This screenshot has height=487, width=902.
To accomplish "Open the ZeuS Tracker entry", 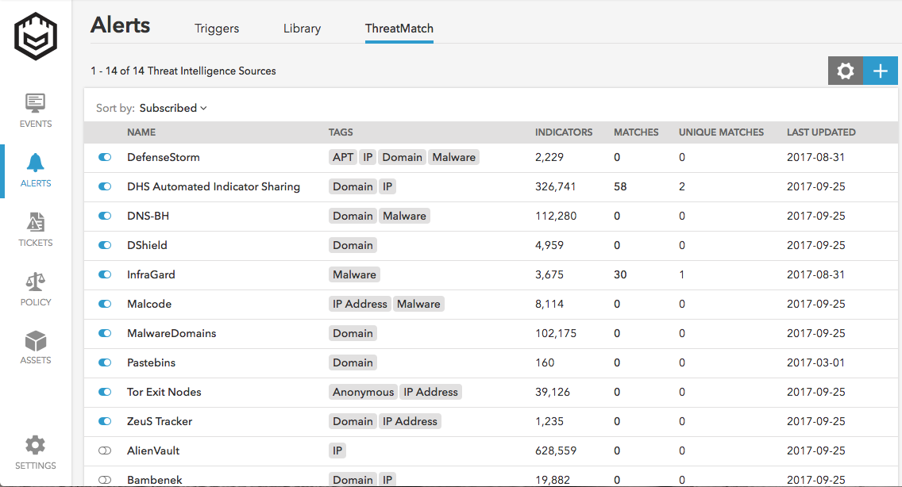I will click(x=160, y=421).
